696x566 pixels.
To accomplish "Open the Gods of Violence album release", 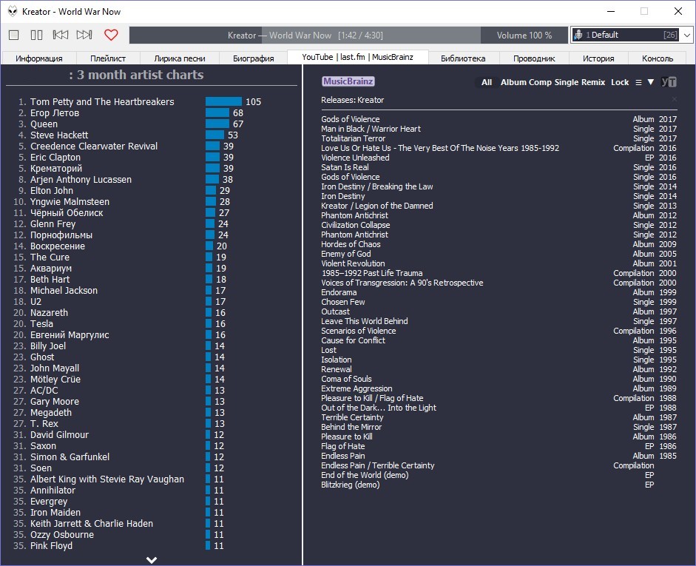I will pyautogui.click(x=351, y=119).
